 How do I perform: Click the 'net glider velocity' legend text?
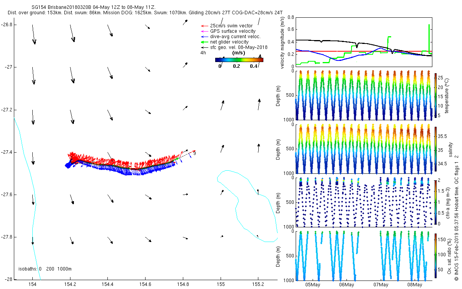229,42
